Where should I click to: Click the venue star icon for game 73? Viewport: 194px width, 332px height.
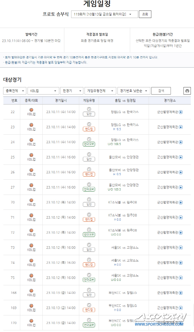click(181, 248)
